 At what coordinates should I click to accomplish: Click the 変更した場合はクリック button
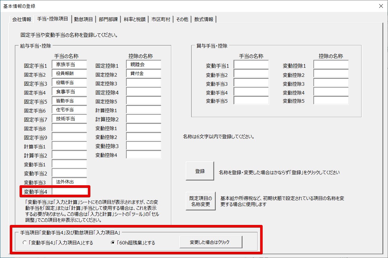(211, 242)
